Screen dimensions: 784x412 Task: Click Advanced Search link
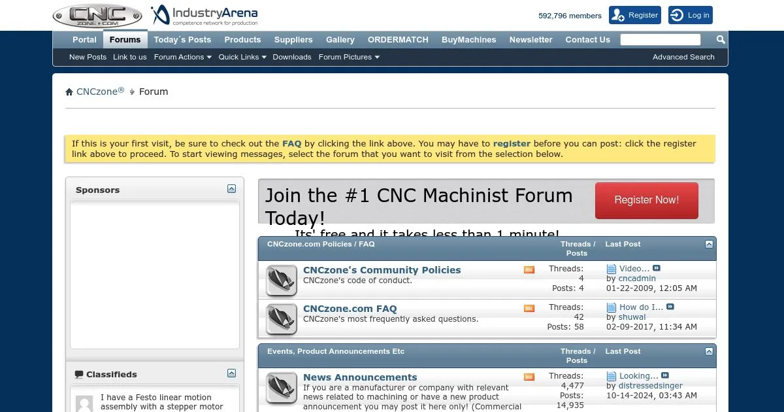683,57
